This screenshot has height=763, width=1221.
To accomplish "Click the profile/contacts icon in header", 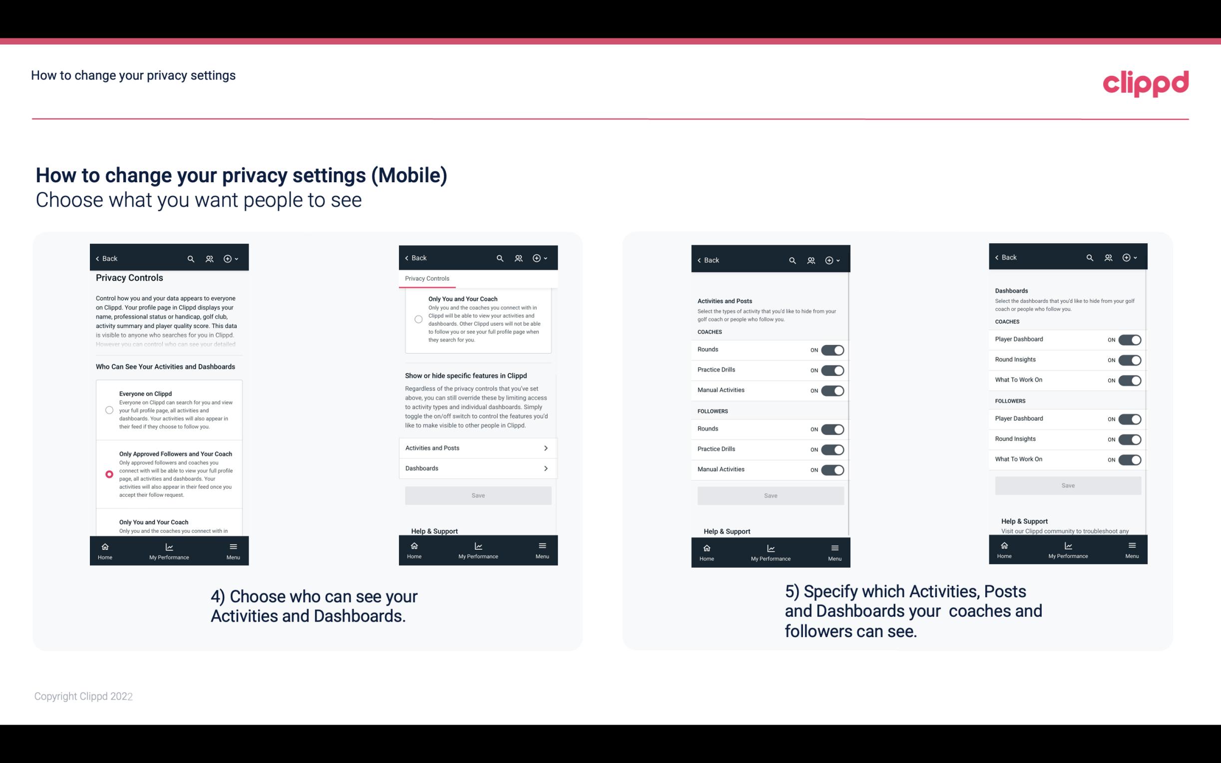I will [x=209, y=259].
